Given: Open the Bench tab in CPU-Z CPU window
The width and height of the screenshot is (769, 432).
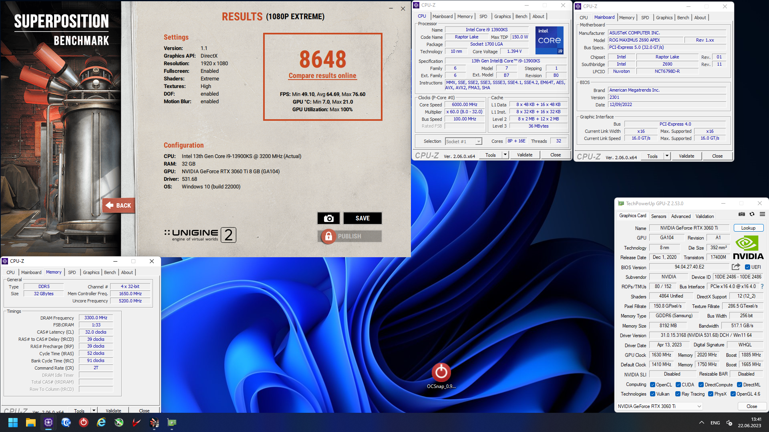Looking at the screenshot, I should [521, 16].
